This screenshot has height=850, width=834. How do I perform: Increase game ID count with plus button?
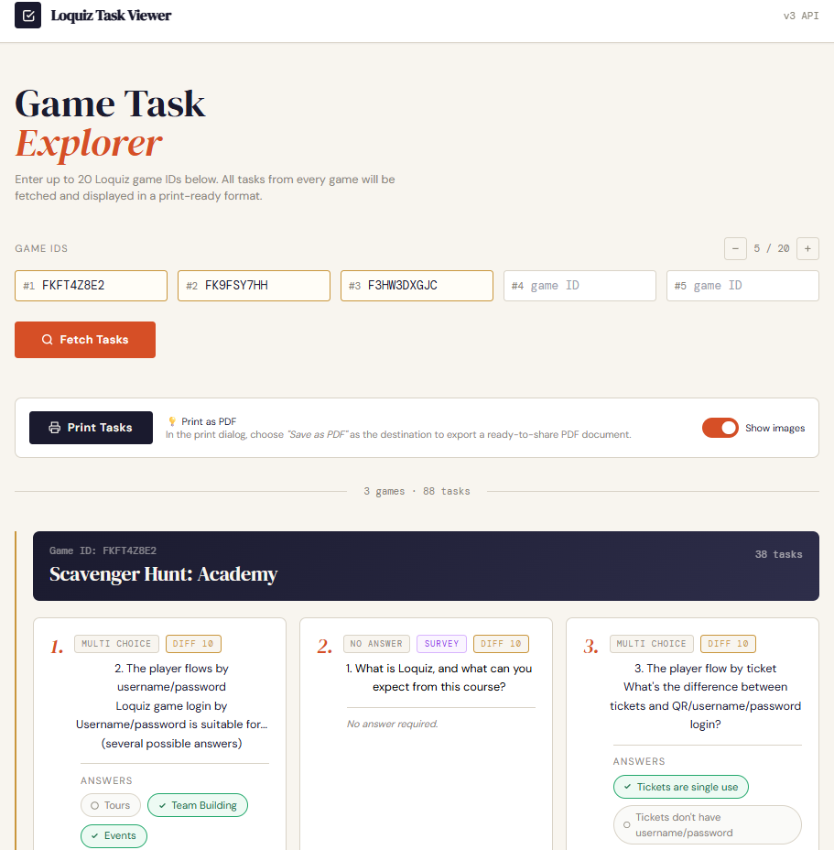[x=807, y=248]
